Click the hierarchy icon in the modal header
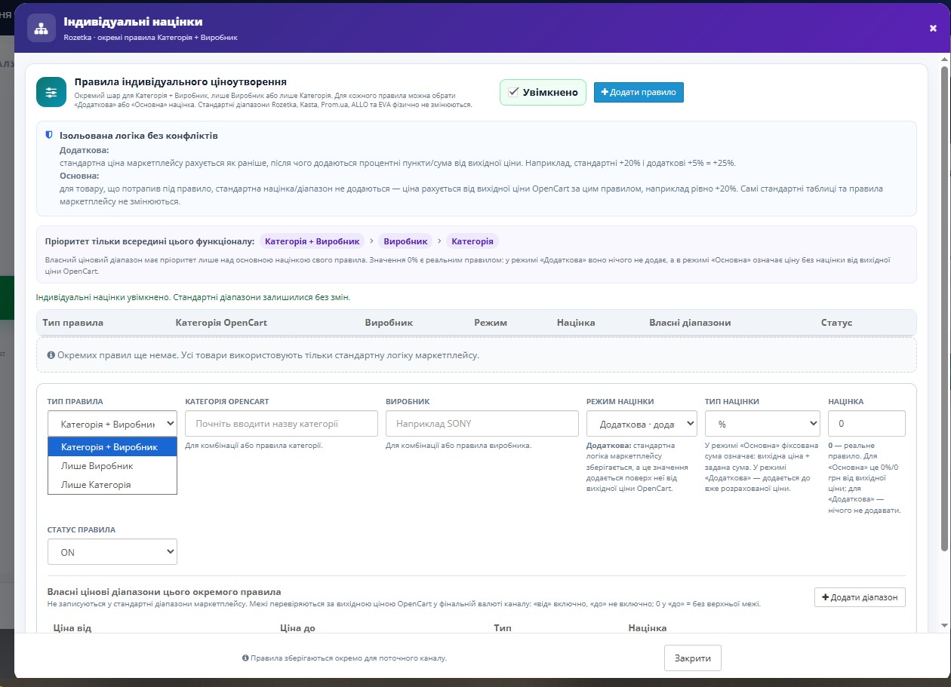951x687 pixels. pos(41,28)
